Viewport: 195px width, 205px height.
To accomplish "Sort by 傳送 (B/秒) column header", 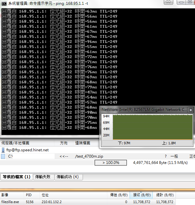I will tap(118, 195).
